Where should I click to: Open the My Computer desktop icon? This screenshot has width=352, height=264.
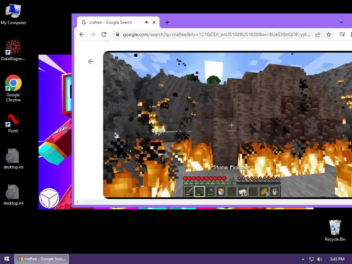click(13, 14)
